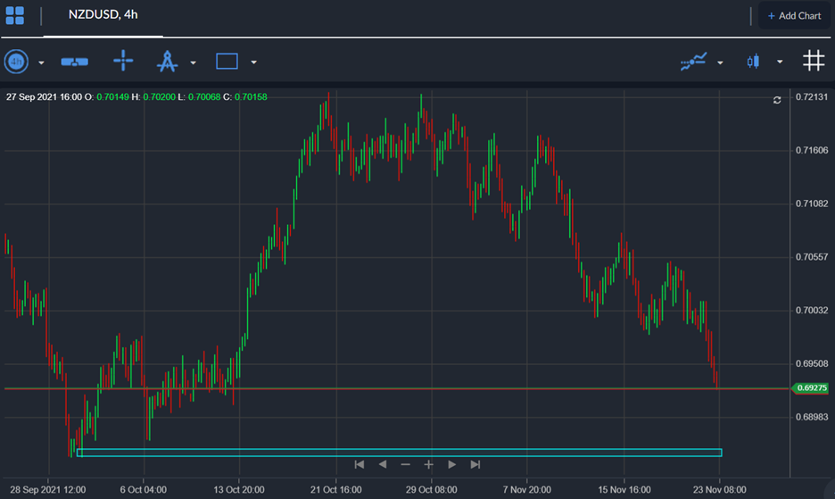Click the 6 Oct 04:00 date label
Image resolution: width=835 pixels, height=499 pixels.
point(144,489)
